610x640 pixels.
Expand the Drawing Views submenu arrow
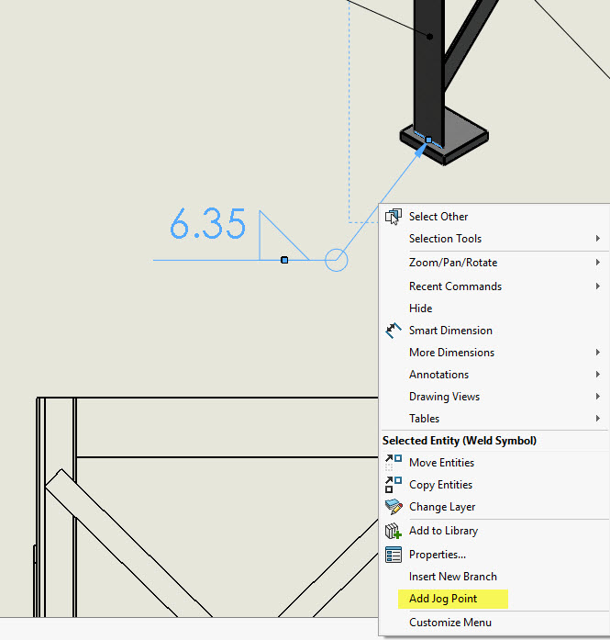[x=598, y=397]
